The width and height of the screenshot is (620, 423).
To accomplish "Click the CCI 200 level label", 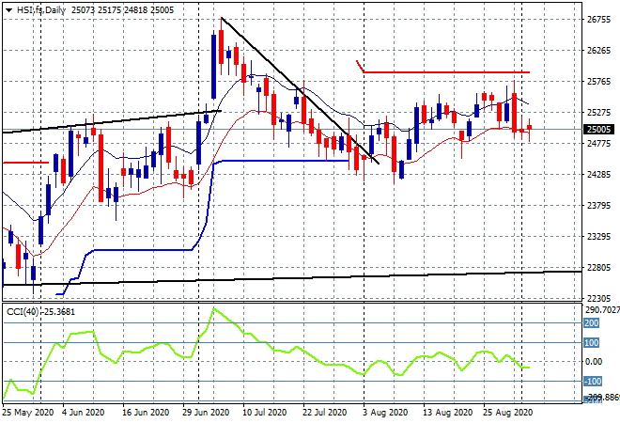I will tap(592, 323).
